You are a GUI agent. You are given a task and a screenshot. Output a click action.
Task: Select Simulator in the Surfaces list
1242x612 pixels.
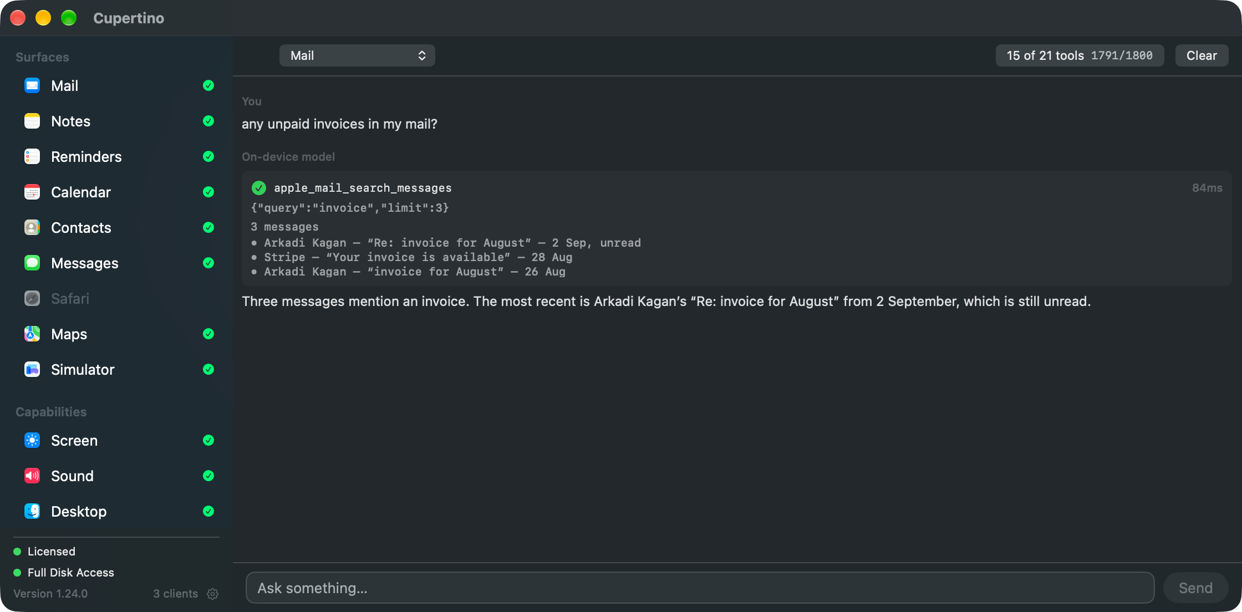pyautogui.click(x=116, y=369)
